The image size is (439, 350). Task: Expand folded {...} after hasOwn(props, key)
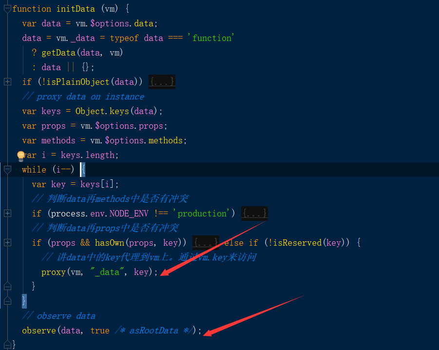click(x=206, y=242)
